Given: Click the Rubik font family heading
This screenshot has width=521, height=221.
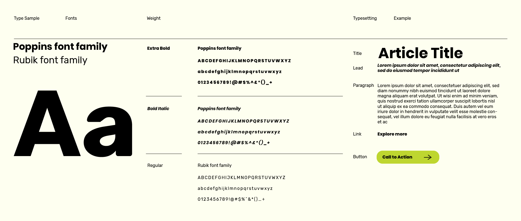Looking at the screenshot, I should tap(50, 60).
